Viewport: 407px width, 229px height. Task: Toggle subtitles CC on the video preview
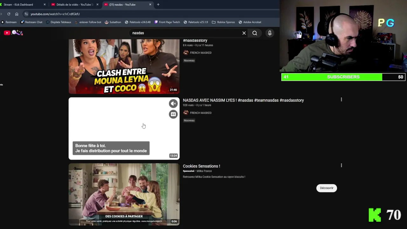point(173,114)
